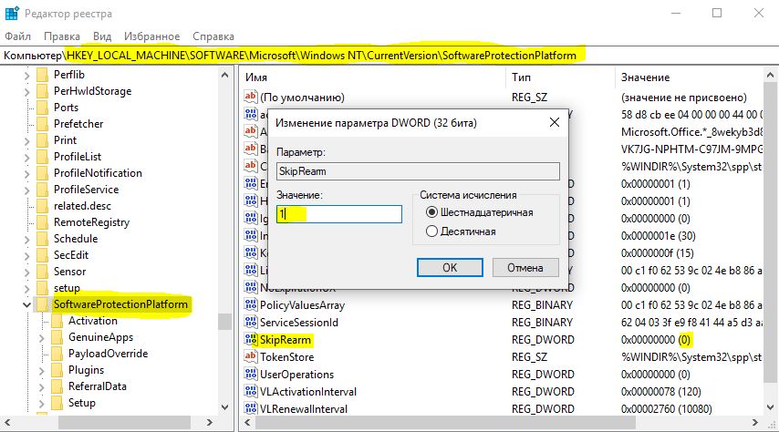This screenshot has width=779, height=432.
Task: Open the Справка menu
Action: [x=213, y=36]
